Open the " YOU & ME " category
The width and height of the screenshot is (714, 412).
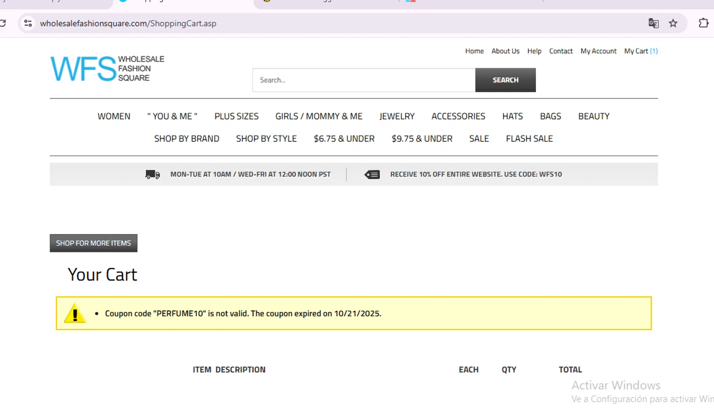tap(172, 116)
